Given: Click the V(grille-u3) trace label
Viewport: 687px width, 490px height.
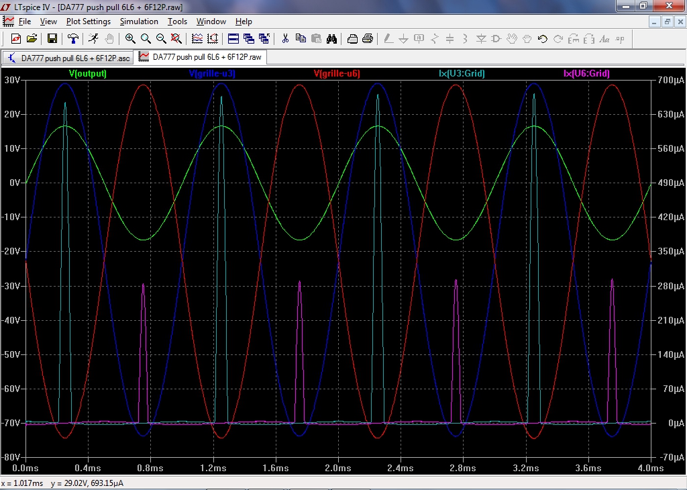Looking at the screenshot, I should (212, 74).
